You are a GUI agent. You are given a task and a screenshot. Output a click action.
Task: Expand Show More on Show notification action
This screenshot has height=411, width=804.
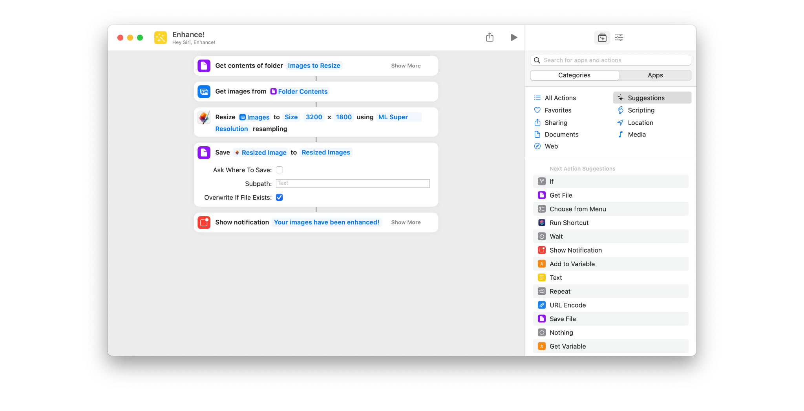click(x=406, y=222)
